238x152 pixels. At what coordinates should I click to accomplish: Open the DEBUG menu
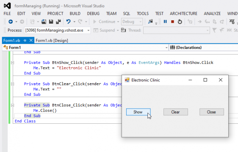coord(93,14)
